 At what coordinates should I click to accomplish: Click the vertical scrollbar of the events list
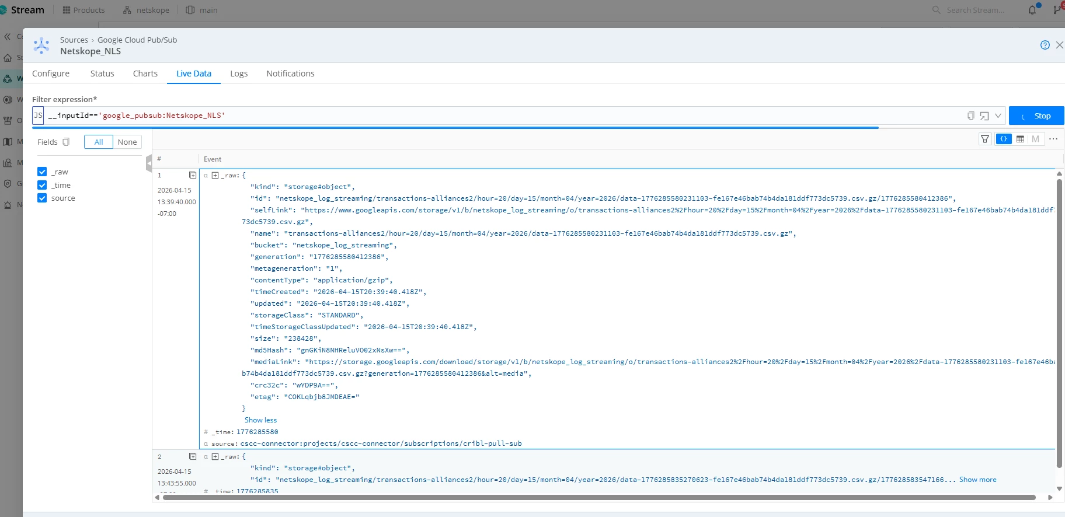(1059, 324)
